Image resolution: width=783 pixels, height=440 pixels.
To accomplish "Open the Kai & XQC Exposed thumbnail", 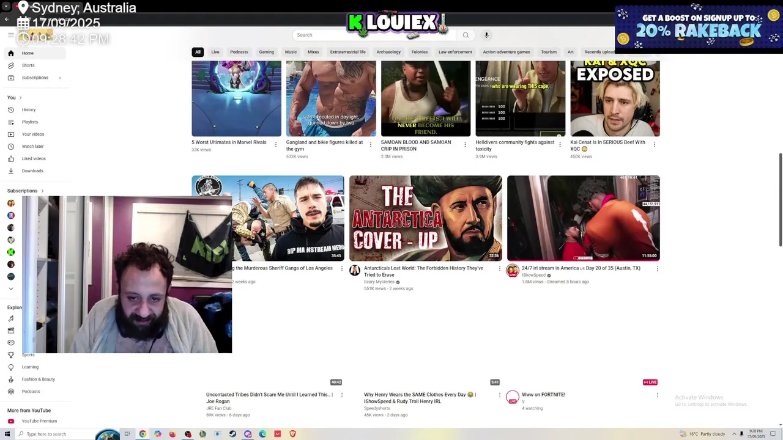I will pyautogui.click(x=615, y=98).
